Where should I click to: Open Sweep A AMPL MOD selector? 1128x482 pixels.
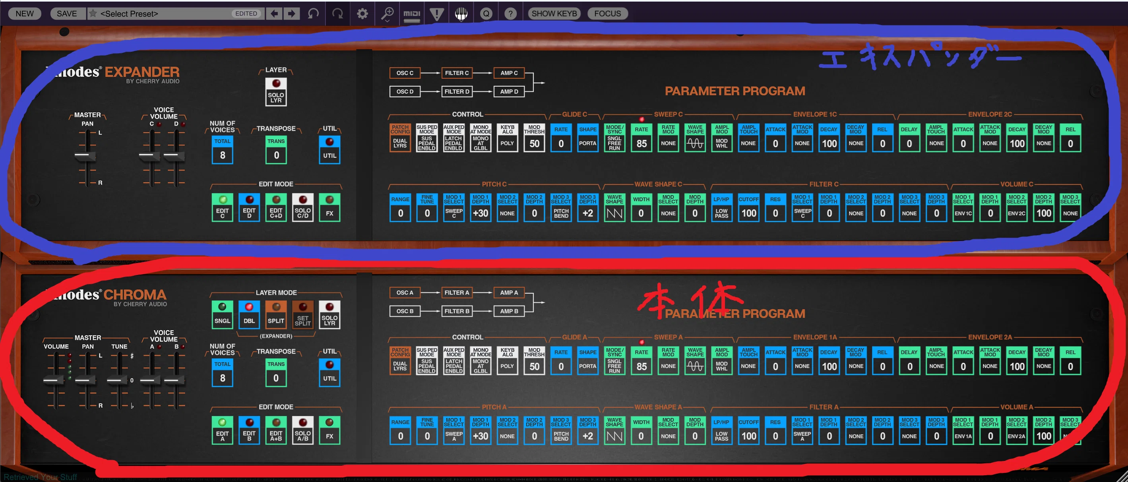pos(722,361)
